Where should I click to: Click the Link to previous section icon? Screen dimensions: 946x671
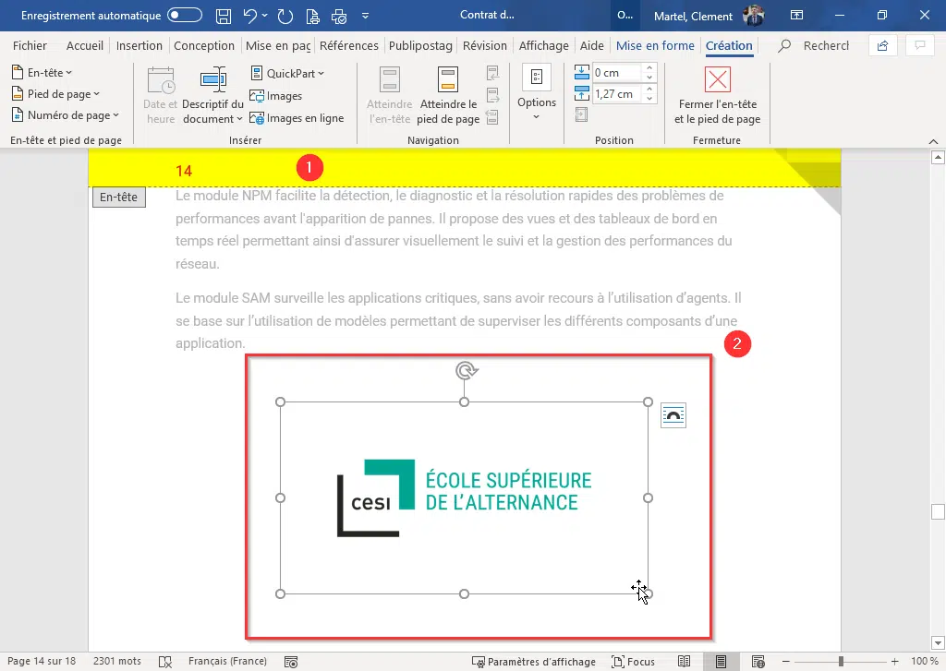tap(493, 117)
